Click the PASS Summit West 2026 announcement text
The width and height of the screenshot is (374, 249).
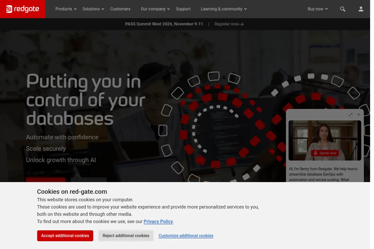click(164, 24)
